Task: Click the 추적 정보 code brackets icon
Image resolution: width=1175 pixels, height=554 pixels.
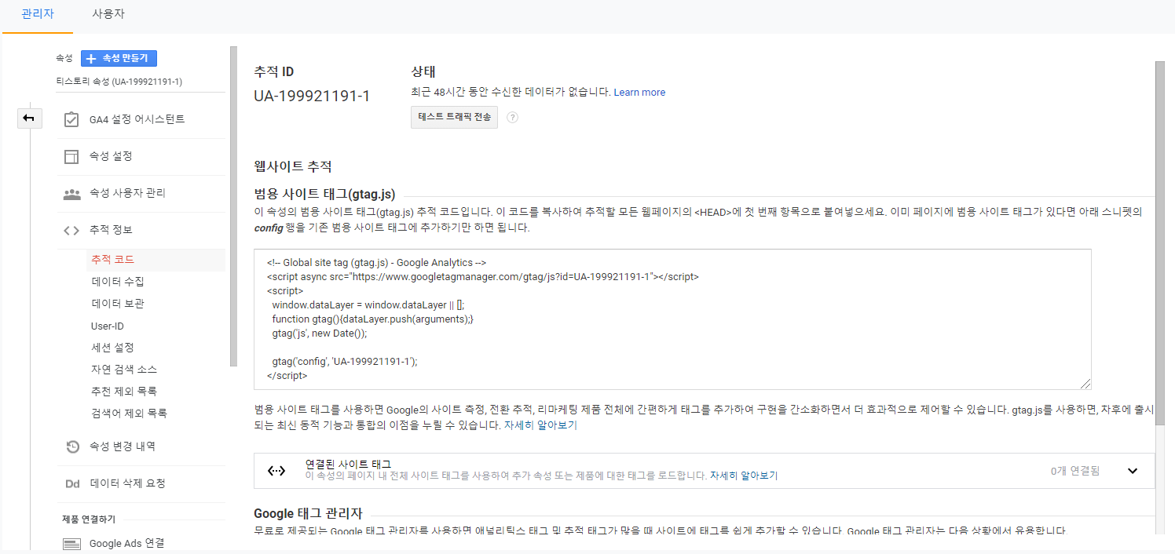Action: (x=71, y=230)
